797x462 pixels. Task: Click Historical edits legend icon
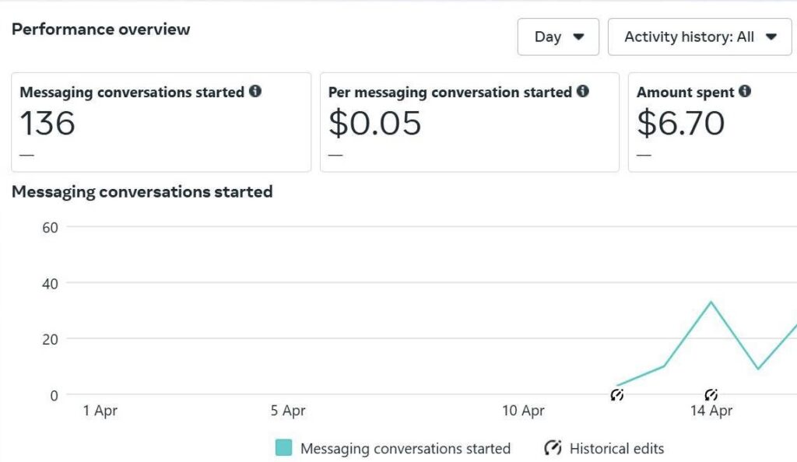coord(553,448)
